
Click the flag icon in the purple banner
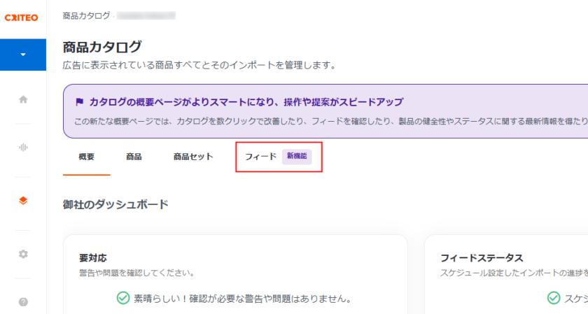coord(79,102)
